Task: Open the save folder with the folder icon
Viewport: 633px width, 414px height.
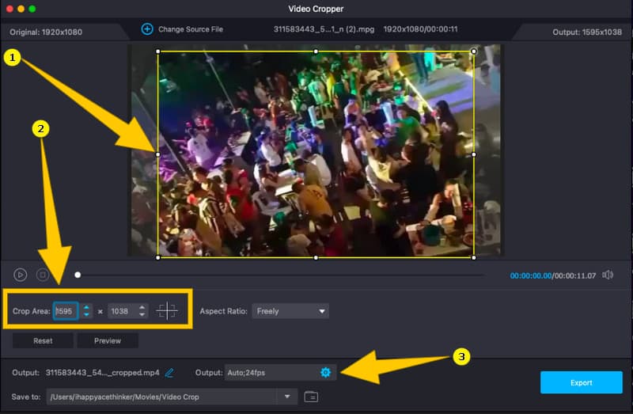Action: (x=311, y=397)
